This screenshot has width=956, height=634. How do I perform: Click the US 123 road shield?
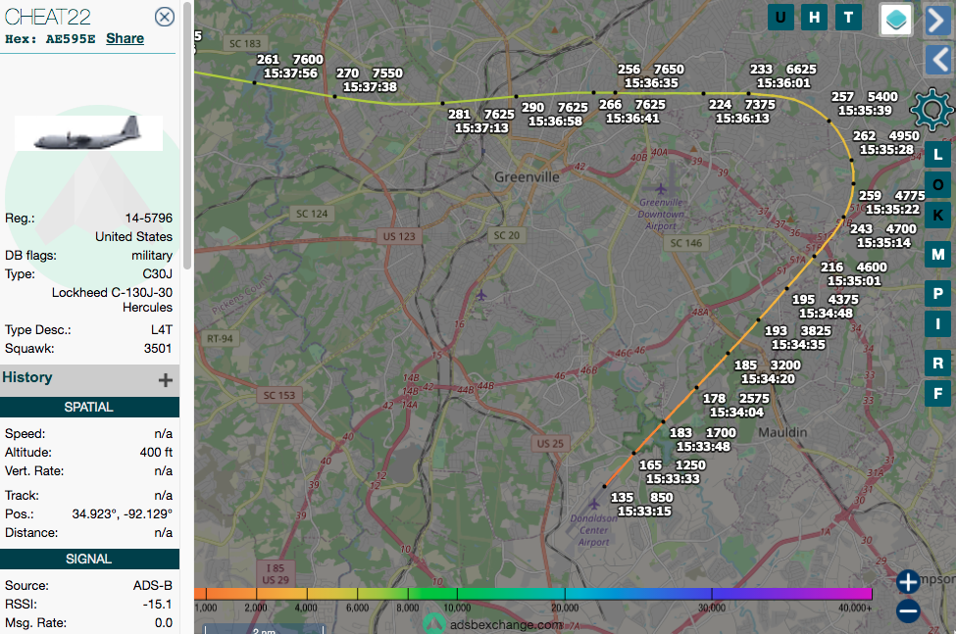click(399, 236)
